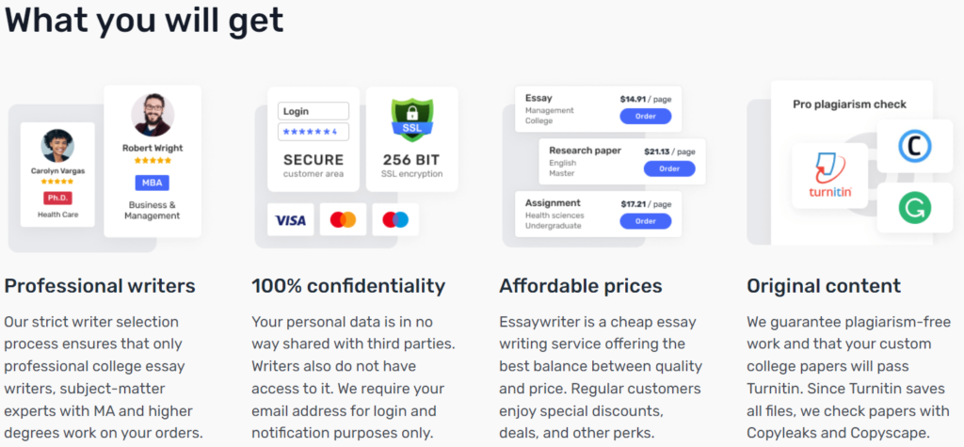This screenshot has height=447, width=964.
Task: Select the red-orange Mastercard icon
Action: 343,219
